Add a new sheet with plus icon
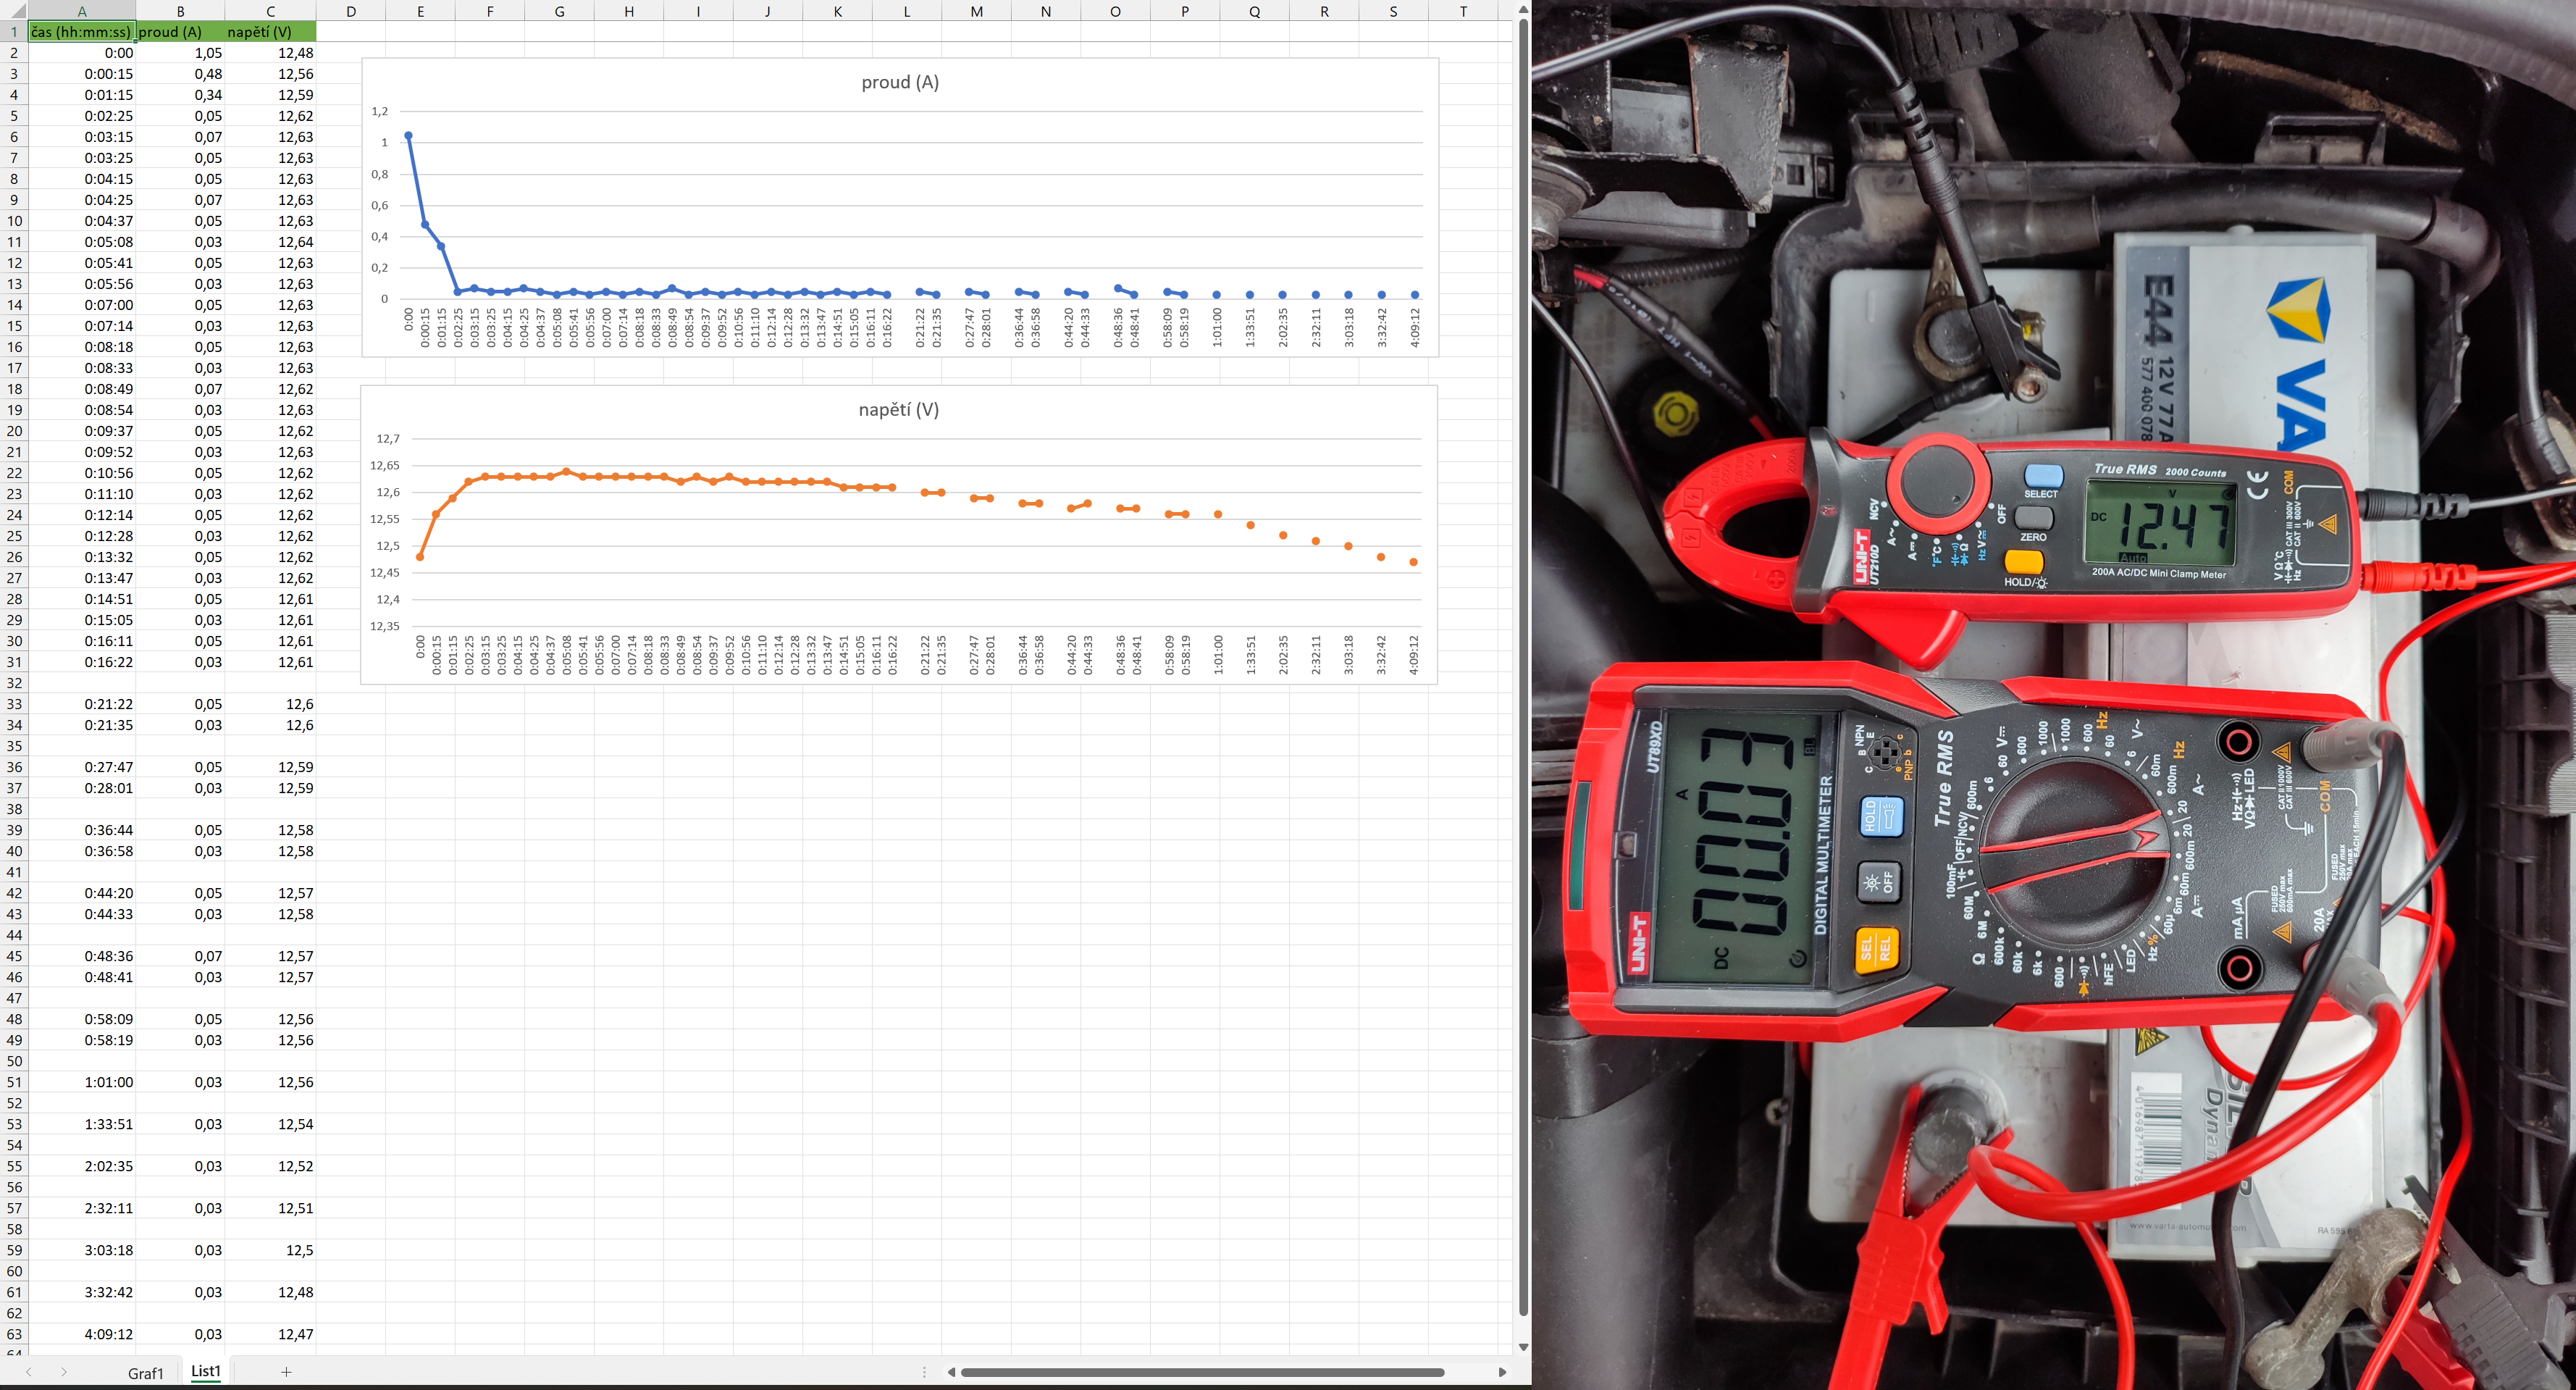The width and height of the screenshot is (2576, 1390). tap(286, 1372)
